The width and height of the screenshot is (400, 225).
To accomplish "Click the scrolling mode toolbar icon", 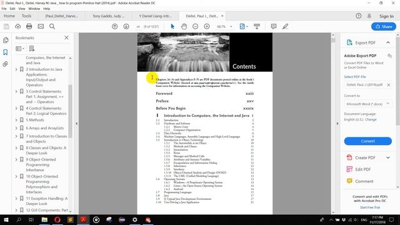I will pos(257,26).
